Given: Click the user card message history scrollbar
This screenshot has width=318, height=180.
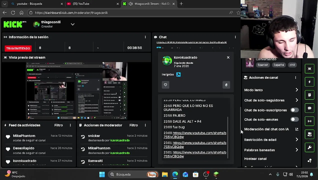Looking at the screenshot, I should [x=228, y=137].
